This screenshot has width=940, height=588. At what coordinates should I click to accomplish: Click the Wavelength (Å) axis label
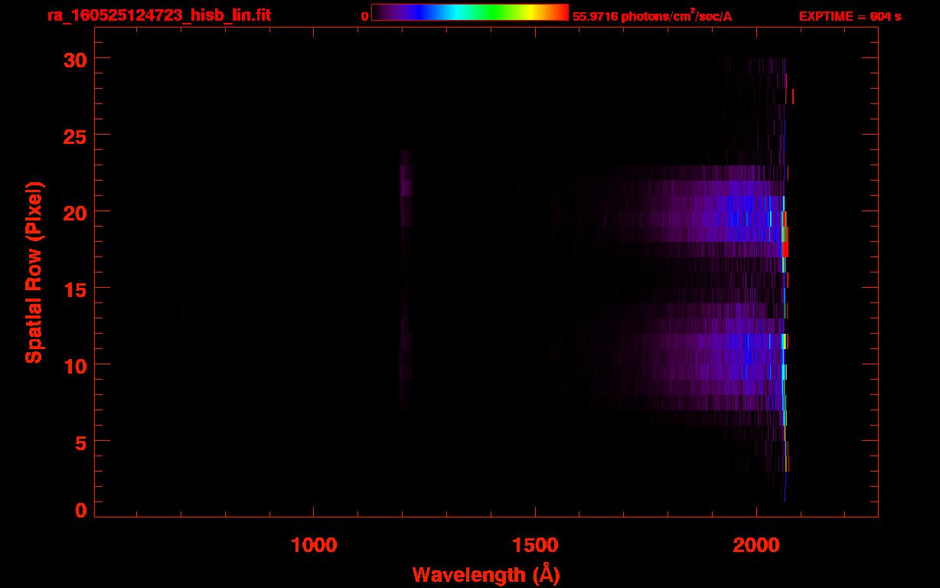pos(486,574)
